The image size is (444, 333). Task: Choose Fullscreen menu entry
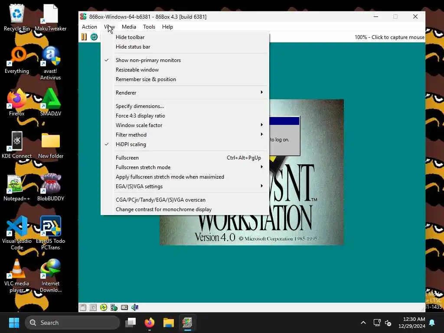[185, 158]
